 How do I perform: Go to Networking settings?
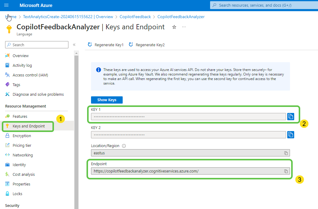pyautogui.click(x=23, y=155)
